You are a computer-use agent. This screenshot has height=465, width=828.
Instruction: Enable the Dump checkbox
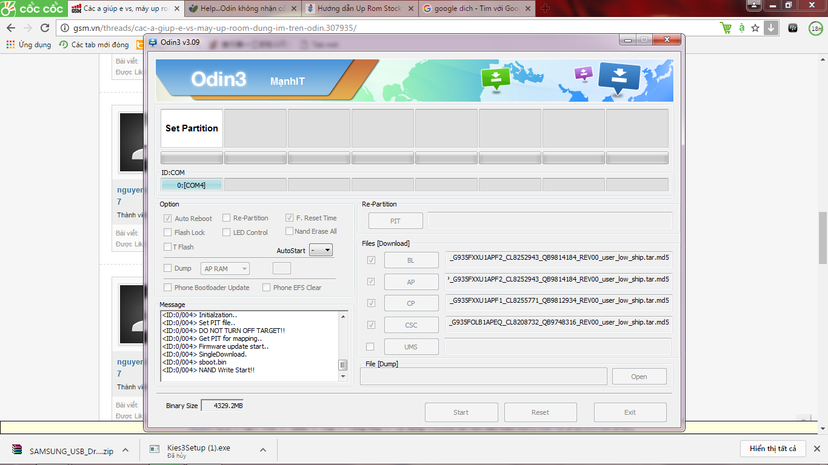[x=168, y=268]
